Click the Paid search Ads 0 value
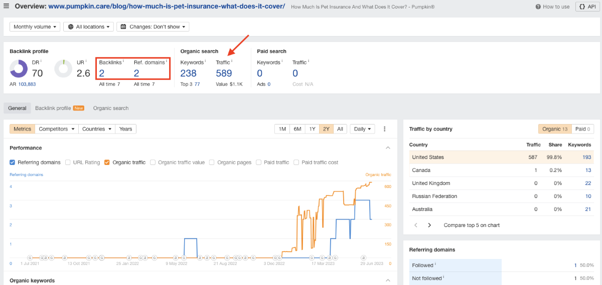This screenshot has height=285, width=602. tap(269, 84)
